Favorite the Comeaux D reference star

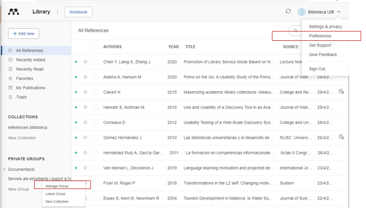click(x=85, y=122)
